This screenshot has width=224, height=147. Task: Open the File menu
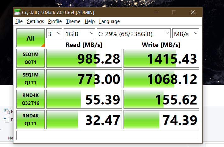point(19,21)
